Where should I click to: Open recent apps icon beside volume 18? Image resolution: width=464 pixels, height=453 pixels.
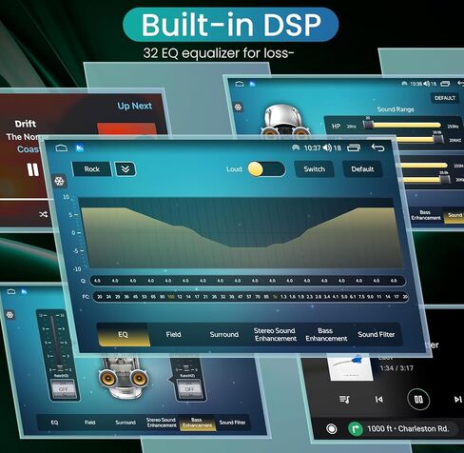[x=354, y=148]
